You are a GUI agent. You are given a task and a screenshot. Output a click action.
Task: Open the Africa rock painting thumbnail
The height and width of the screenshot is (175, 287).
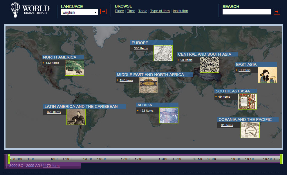[x=169, y=116]
